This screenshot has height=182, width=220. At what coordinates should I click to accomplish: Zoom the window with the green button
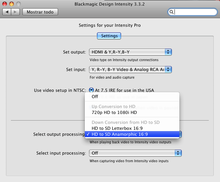18,4
